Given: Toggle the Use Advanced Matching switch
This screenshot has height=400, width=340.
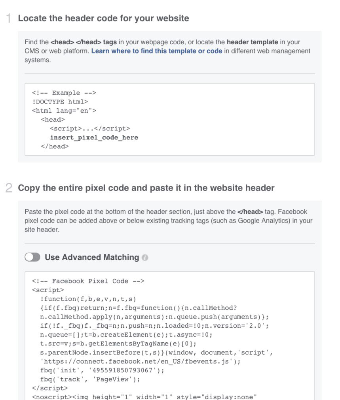Looking at the screenshot, I should 32,257.
